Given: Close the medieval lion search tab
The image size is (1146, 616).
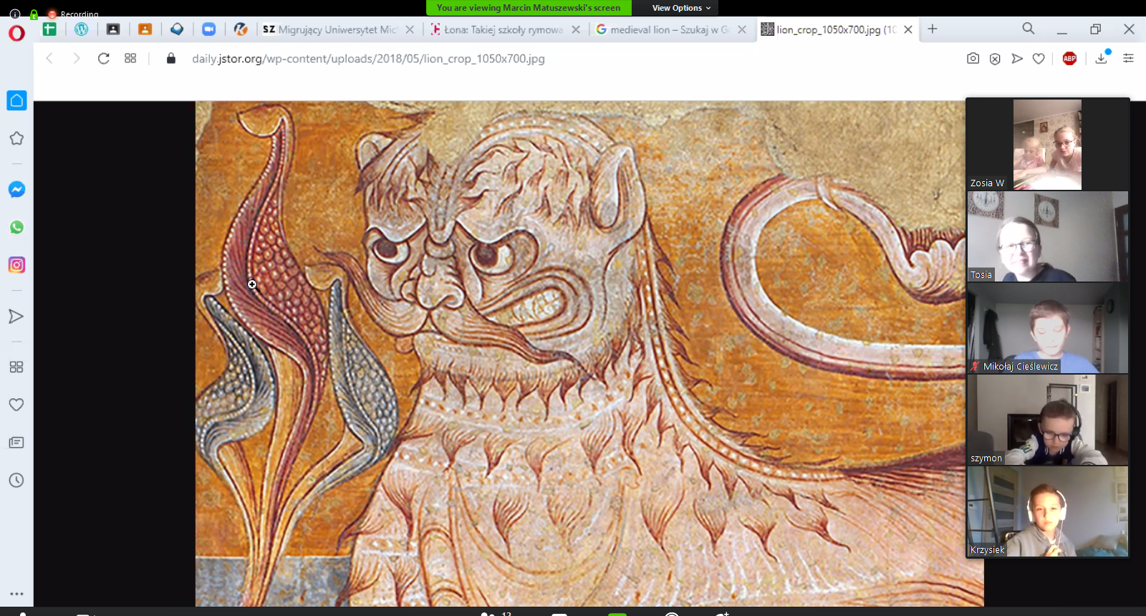Looking at the screenshot, I should [742, 29].
